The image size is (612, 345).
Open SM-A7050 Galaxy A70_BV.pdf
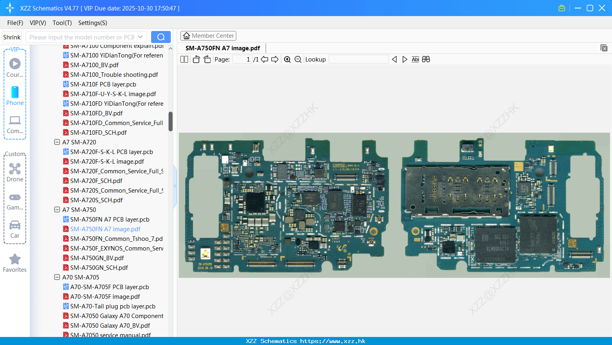[110, 325]
